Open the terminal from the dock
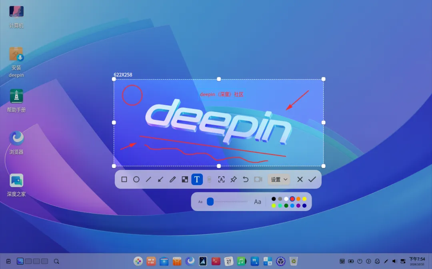The height and width of the screenshot is (269, 432). coord(216,261)
